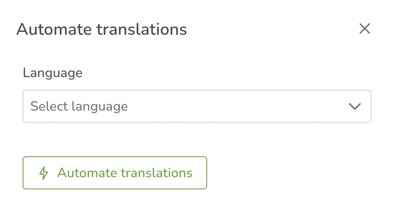
Task: Click the lightning bolt icon
Action: coord(44,173)
